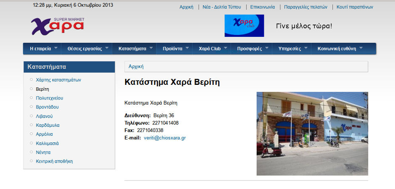This screenshot has width=395, height=189.
Task: Open the Κοινωνική ευθύνη menu
Action: pyautogui.click(x=337, y=49)
